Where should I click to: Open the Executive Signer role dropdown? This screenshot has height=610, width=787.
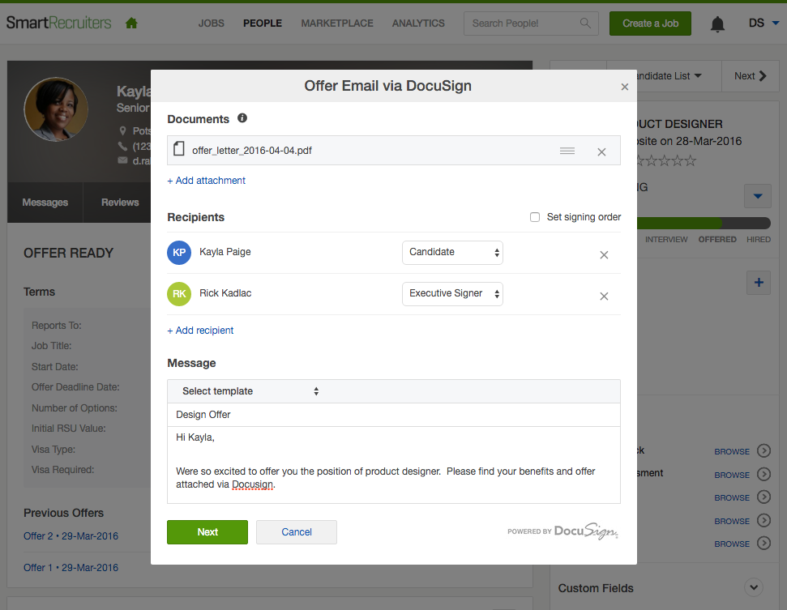pyautogui.click(x=452, y=293)
